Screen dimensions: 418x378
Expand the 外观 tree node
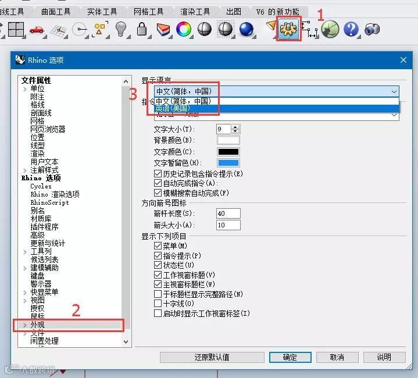tap(25, 325)
